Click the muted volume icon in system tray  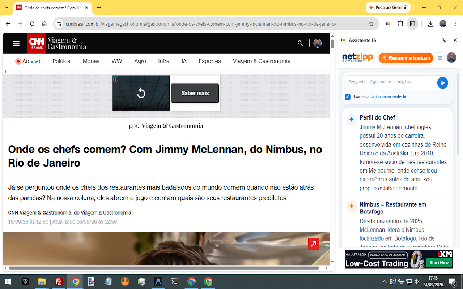[417, 281]
